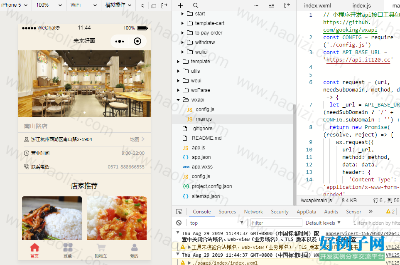Switch to the Network tab
This screenshot has height=265, width=400.
pos(253,212)
